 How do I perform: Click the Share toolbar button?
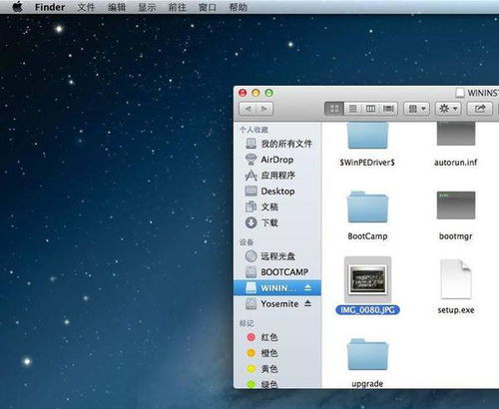pos(480,109)
